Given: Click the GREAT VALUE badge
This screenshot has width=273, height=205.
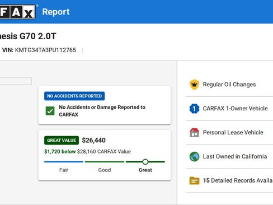Looking at the screenshot, I should click(62, 140).
